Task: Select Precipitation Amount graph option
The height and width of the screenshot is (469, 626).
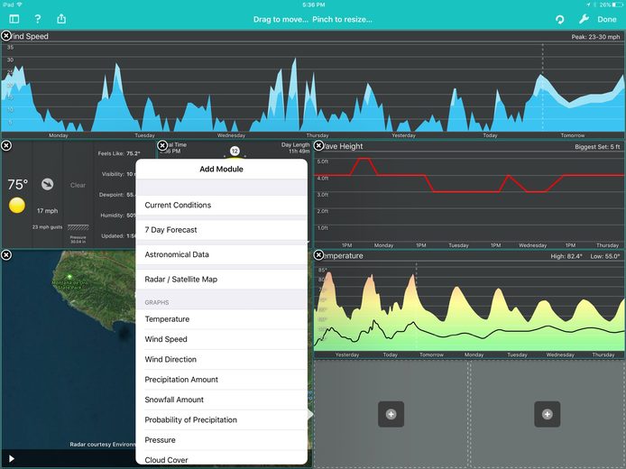Action: [222, 380]
